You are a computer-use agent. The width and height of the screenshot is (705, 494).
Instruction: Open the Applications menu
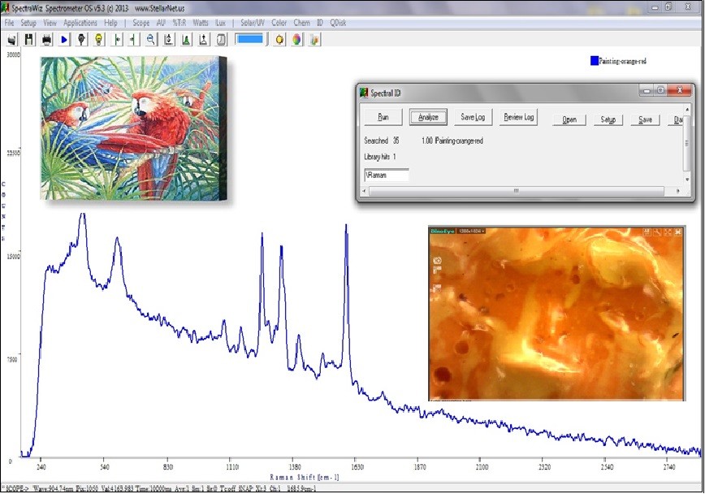coord(80,23)
